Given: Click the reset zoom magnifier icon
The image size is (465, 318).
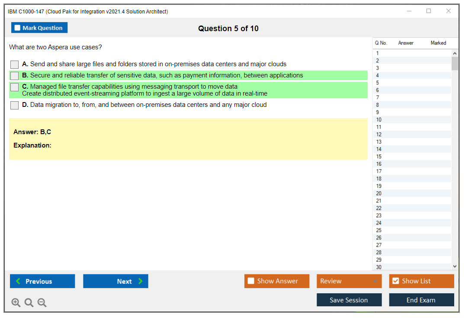Looking at the screenshot, I should coord(29,303).
